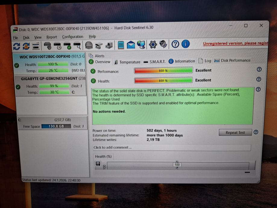Click the question mark help toolbar icon
The image size is (277, 208).
[x=175, y=44]
